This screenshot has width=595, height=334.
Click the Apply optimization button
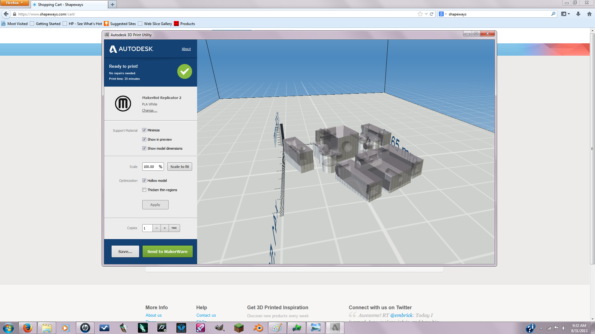coord(155,205)
